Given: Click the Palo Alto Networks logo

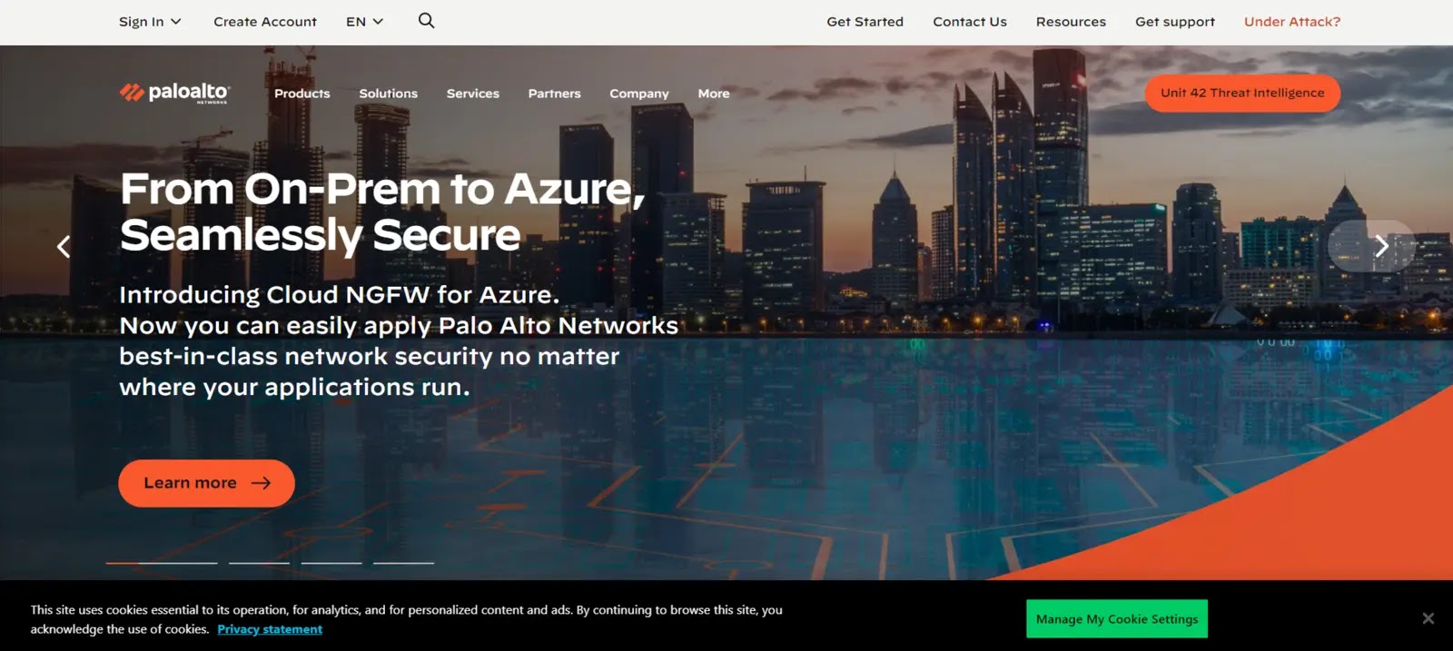Looking at the screenshot, I should [175, 93].
